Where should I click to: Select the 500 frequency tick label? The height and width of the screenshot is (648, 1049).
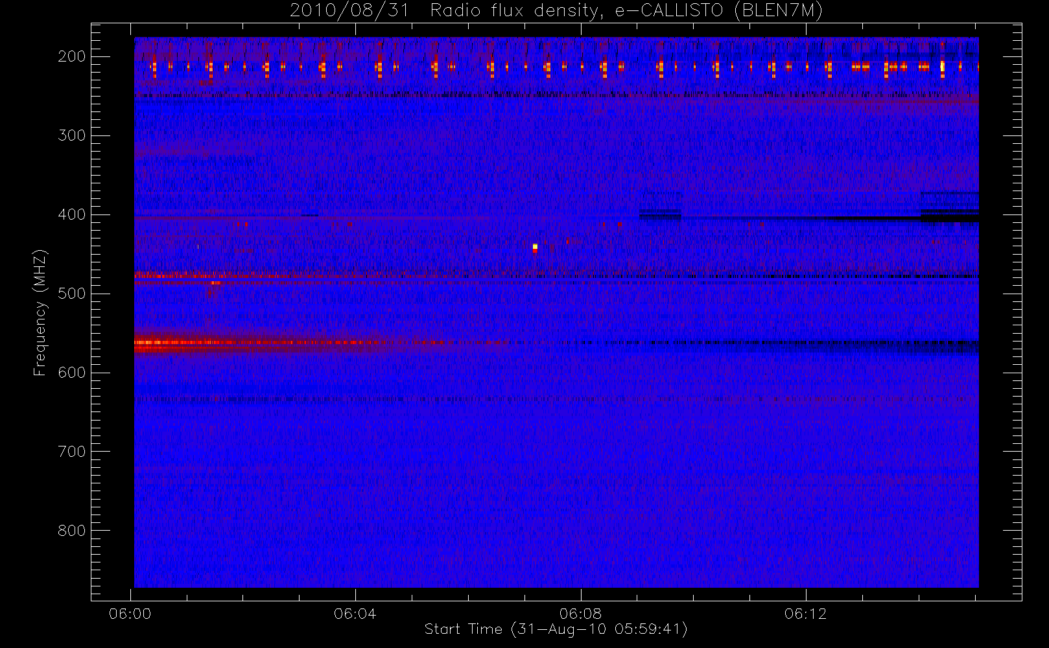coord(72,294)
